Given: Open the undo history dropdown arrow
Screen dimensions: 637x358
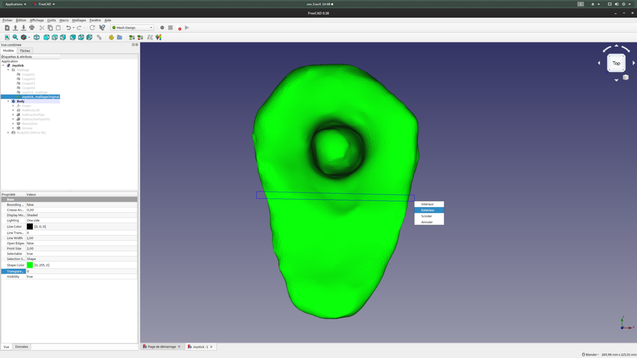Looking at the screenshot, I should click(x=74, y=28).
